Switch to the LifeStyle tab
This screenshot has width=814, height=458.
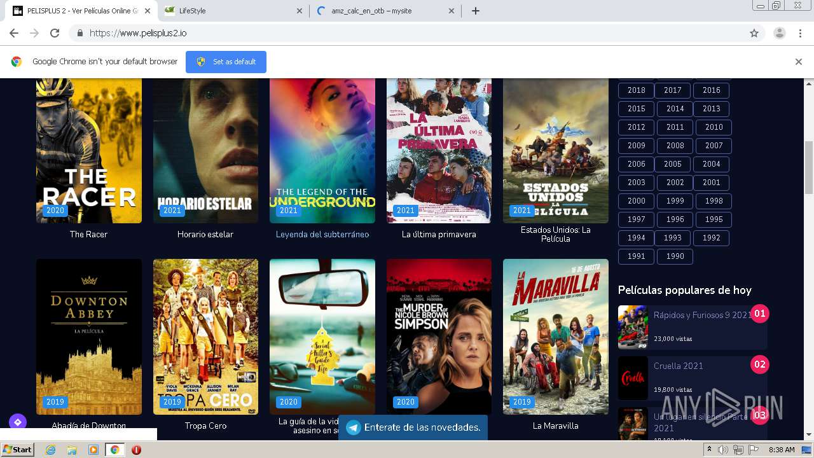(x=232, y=11)
